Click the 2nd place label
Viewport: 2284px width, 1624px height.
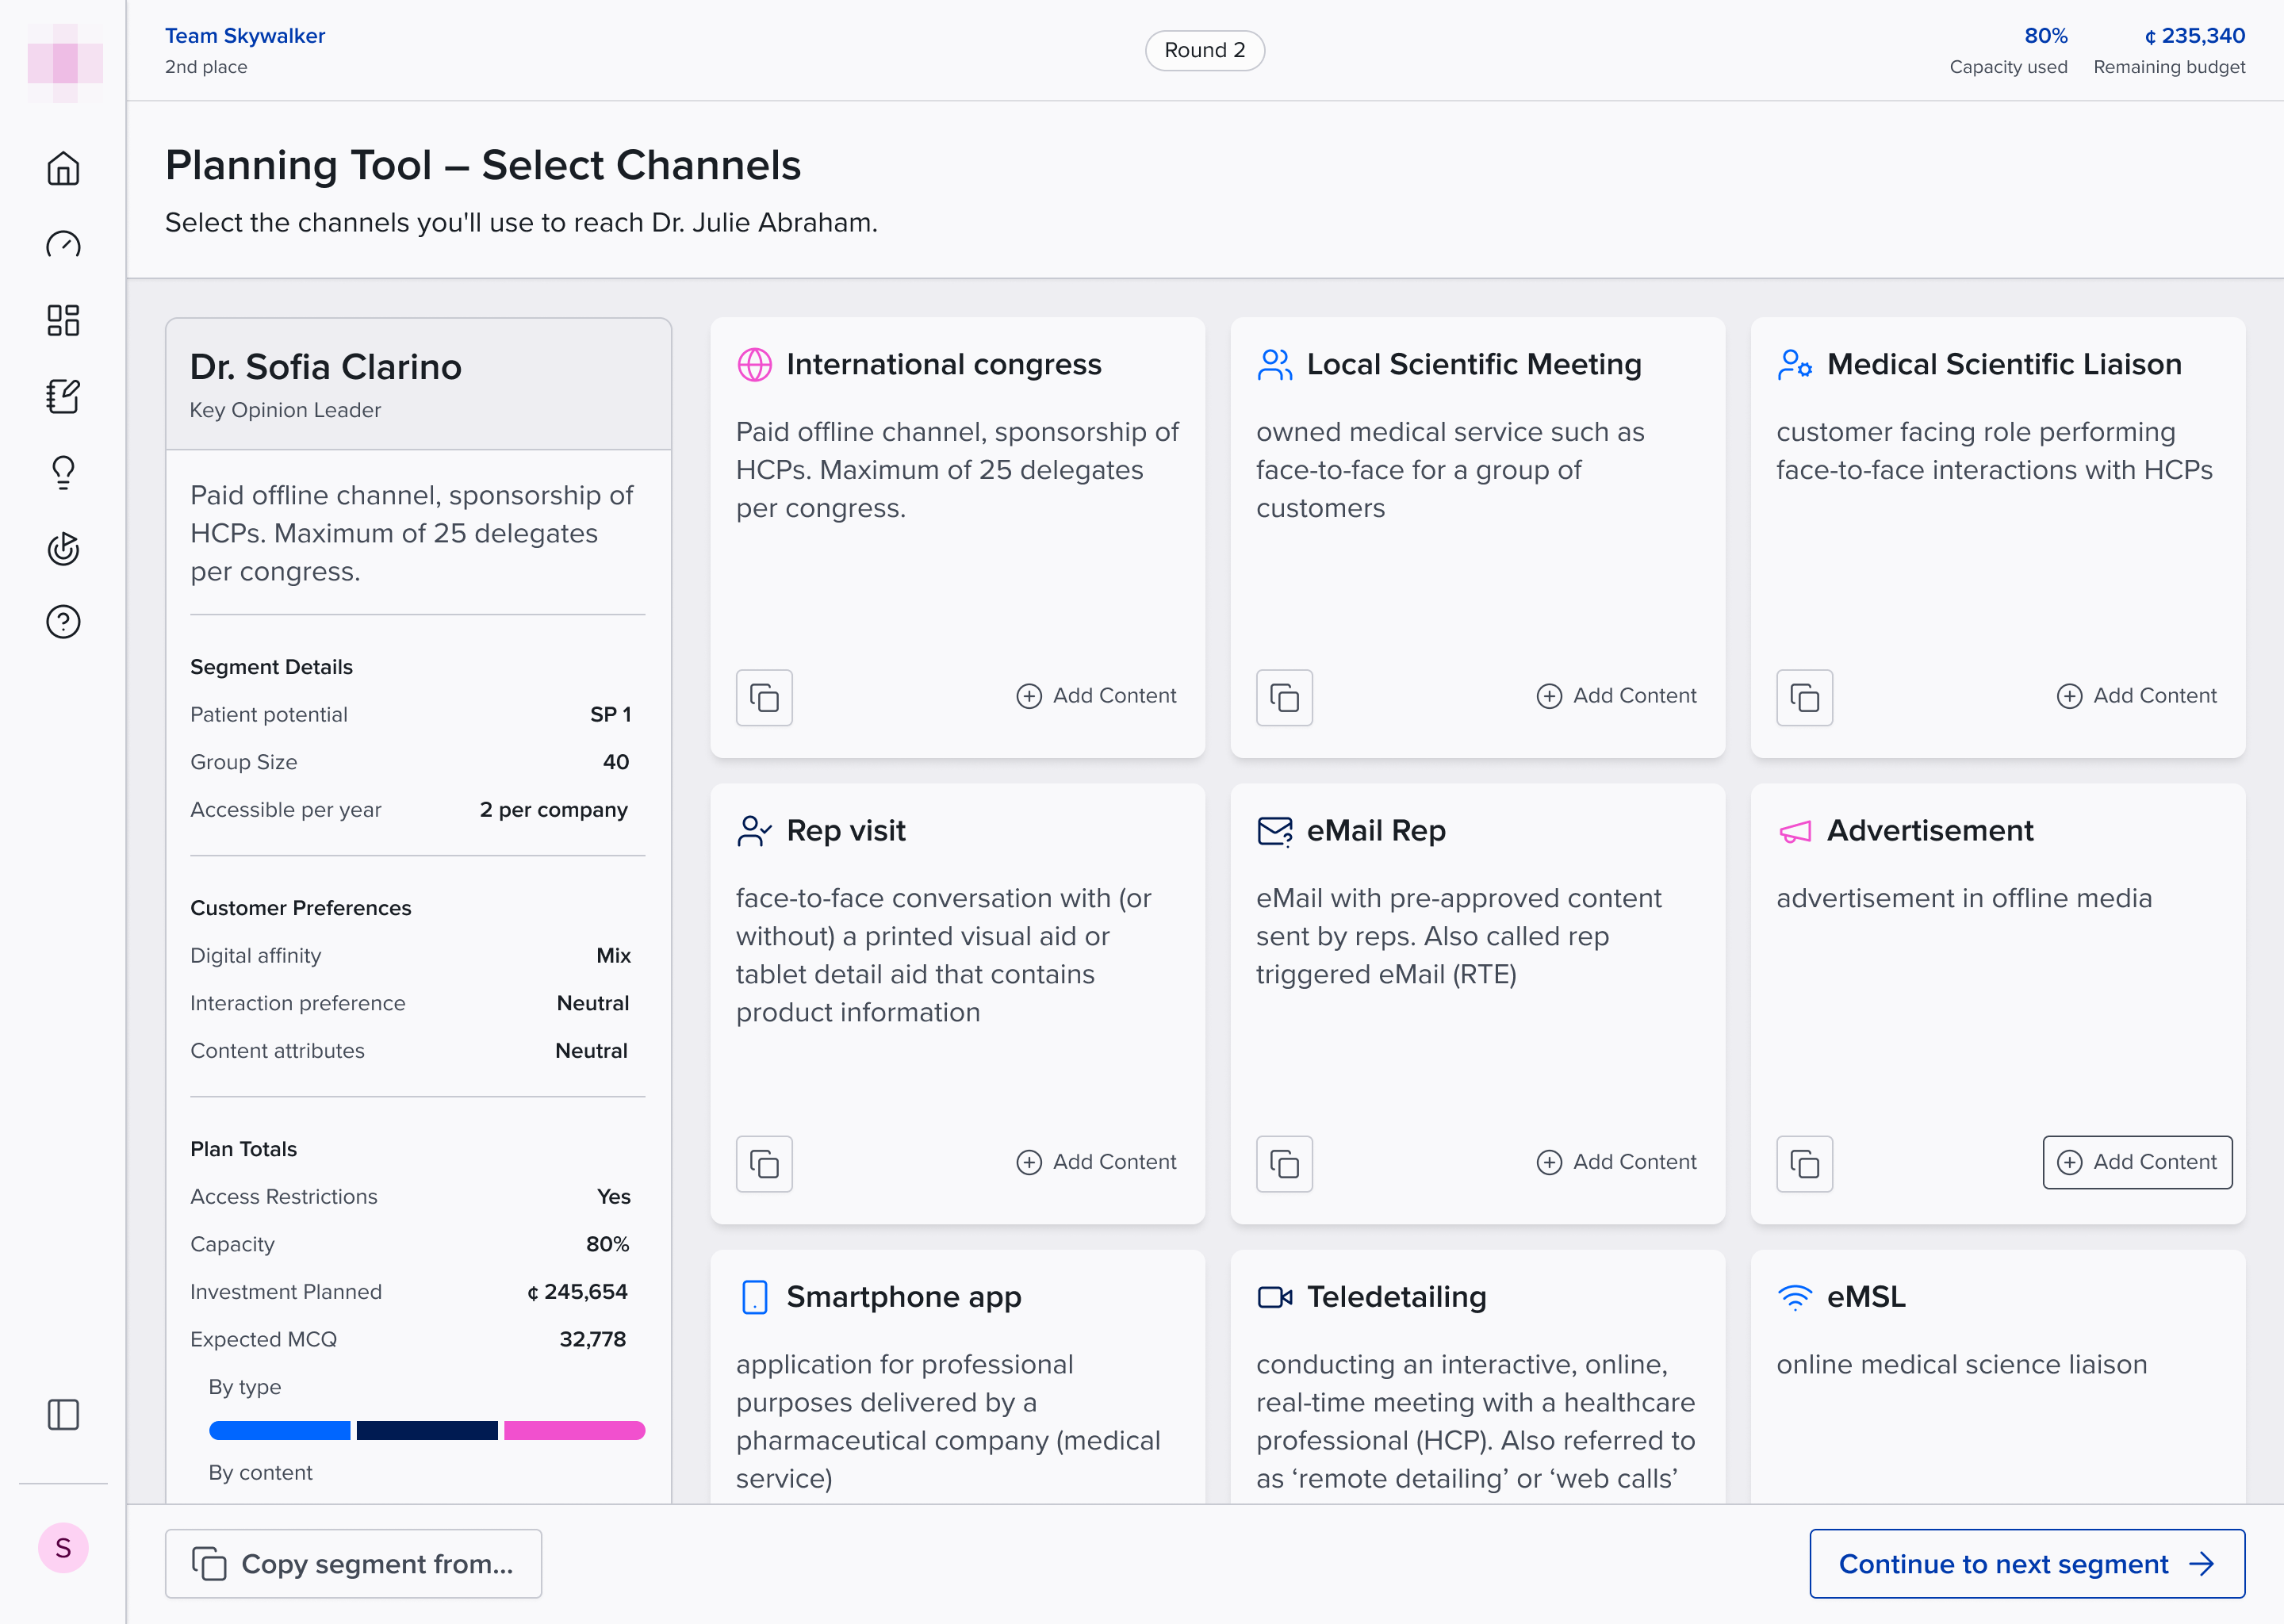(206, 67)
